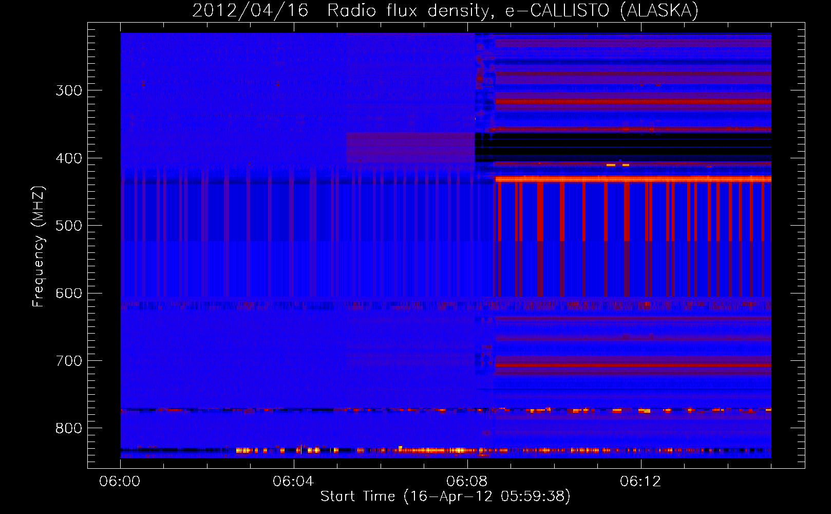This screenshot has height=514, width=831.
Task: Click the Start Time axis caption
Action: coord(445,497)
